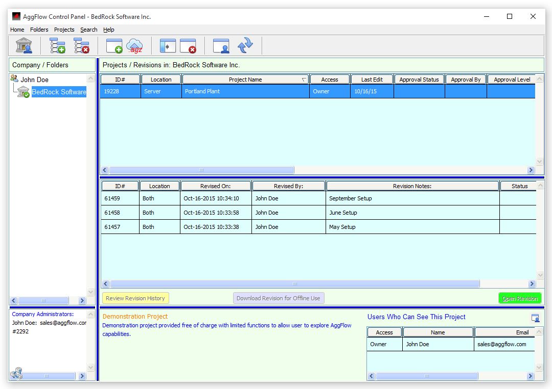The height and width of the screenshot is (389, 552).
Task: Select John Doe node in tree
Action: tap(35, 80)
